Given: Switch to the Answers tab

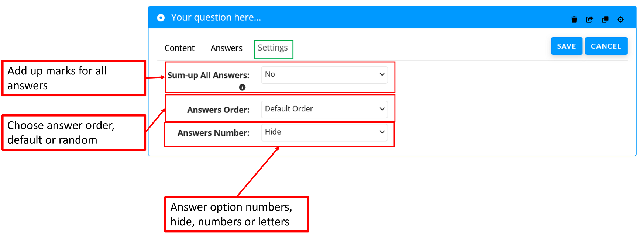Looking at the screenshot, I should pos(226,48).
